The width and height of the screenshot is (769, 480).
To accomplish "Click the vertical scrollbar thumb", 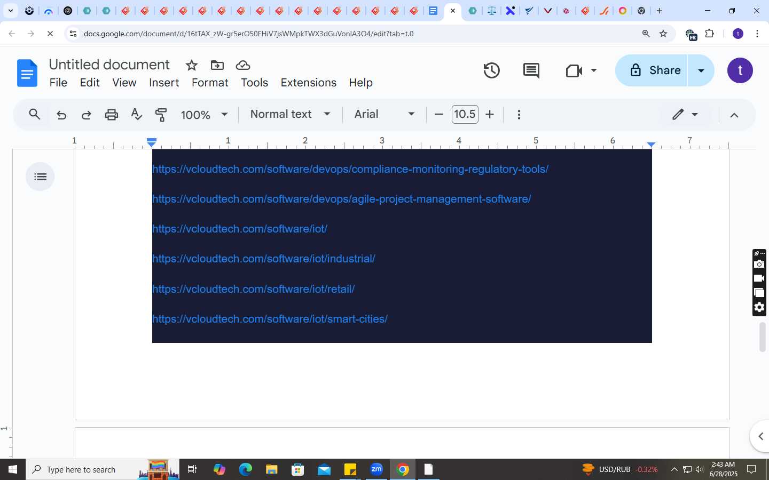I will tap(763, 337).
